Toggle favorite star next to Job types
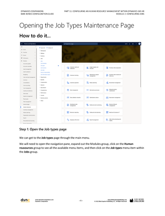 tap(58, 66)
